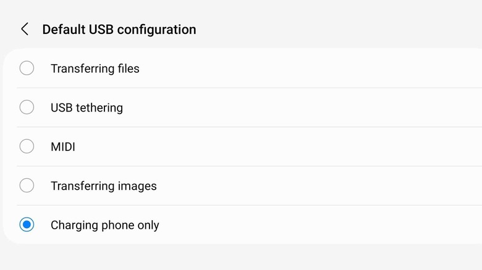
Task: Click the "Default USB configuration" page title
Action: tap(119, 29)
